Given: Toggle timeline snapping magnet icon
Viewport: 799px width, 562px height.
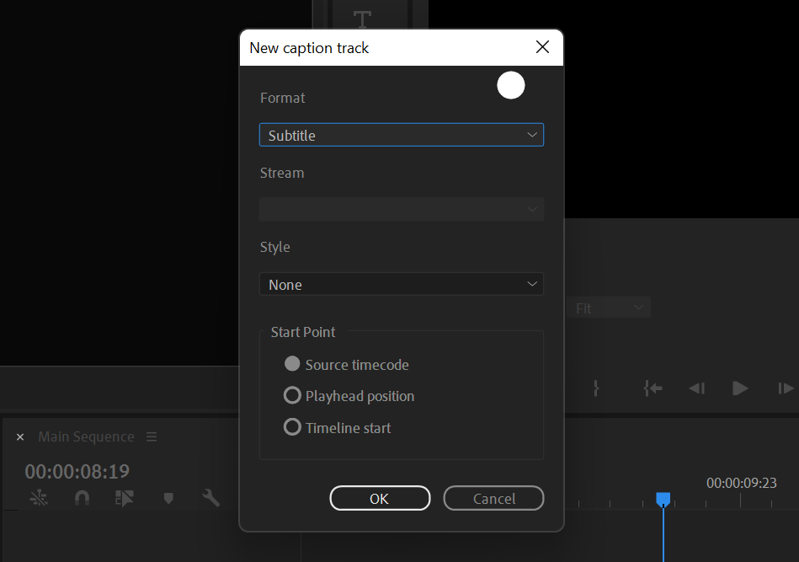Looking at the screenshot, I should pyautogui.click(x=82, y=498).
